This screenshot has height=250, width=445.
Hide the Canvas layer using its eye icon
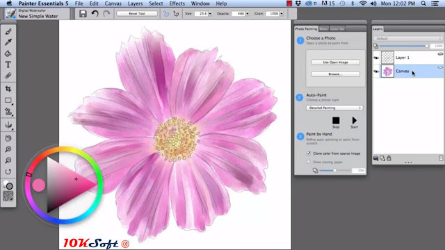click(376, 72)
